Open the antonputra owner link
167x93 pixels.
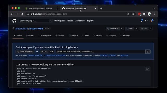21,29
